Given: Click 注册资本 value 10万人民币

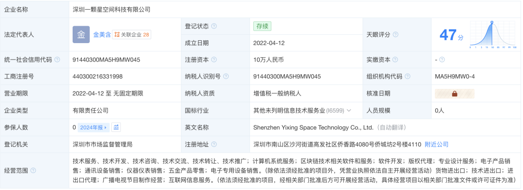Looking at the screenshot, I should click(x=268, y=60).
